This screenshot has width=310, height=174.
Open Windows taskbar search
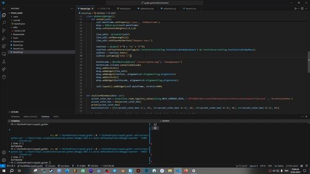pos(12,171)
